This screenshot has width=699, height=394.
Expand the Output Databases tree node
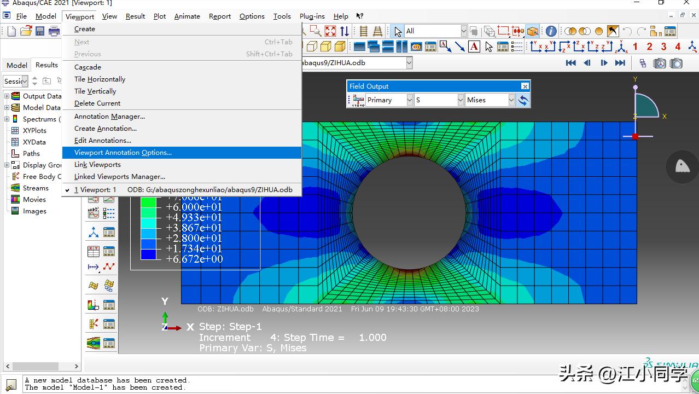pos(7,96)
